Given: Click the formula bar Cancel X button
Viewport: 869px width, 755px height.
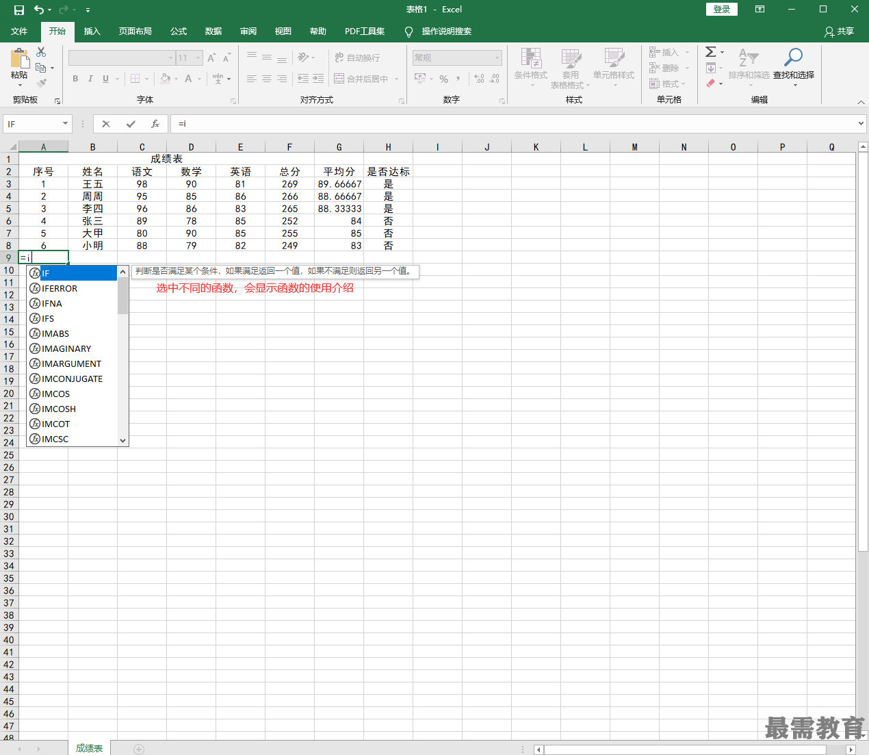Looking at the screenshot, I should [x=105, y=124].
